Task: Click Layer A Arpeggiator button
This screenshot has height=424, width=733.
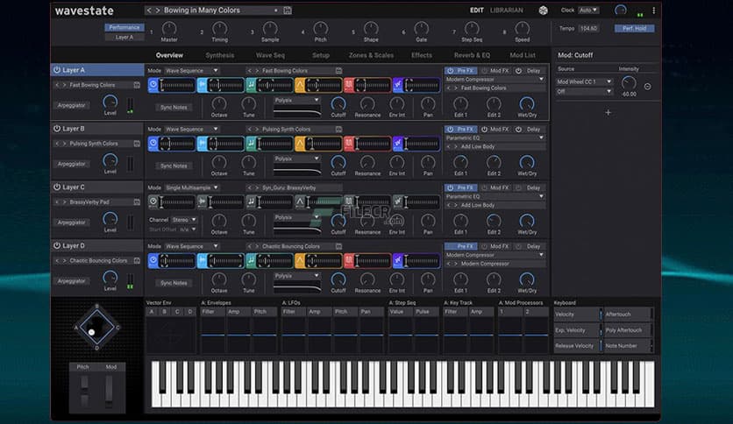Action: [x=72, y=105]
